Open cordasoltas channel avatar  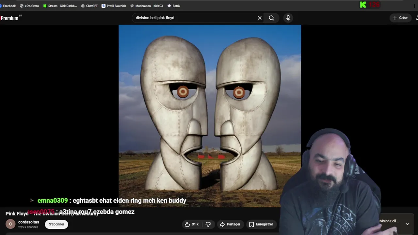coord(10,224)
